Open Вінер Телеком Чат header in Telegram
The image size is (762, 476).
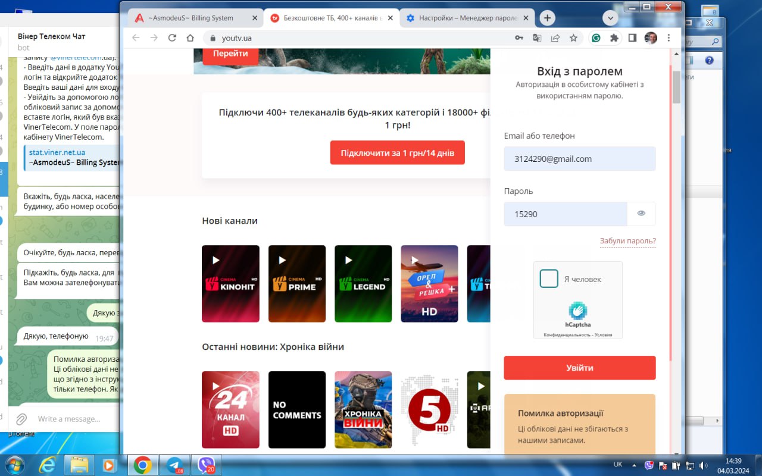52,36
